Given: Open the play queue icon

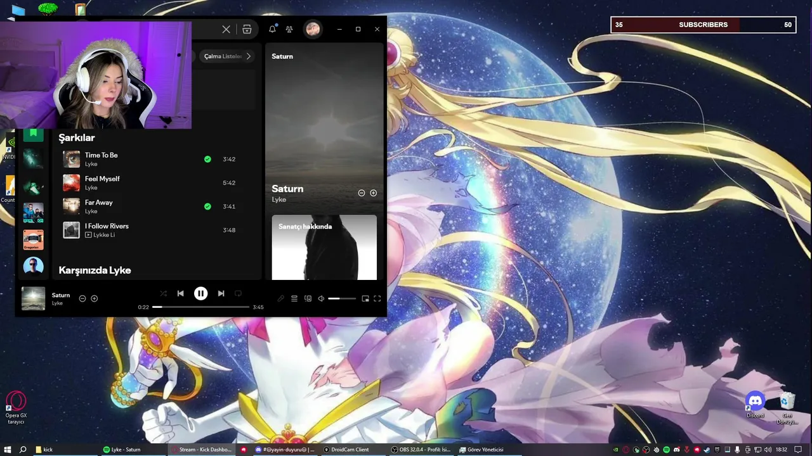Looking at the screenshot, I should [294, 298].
